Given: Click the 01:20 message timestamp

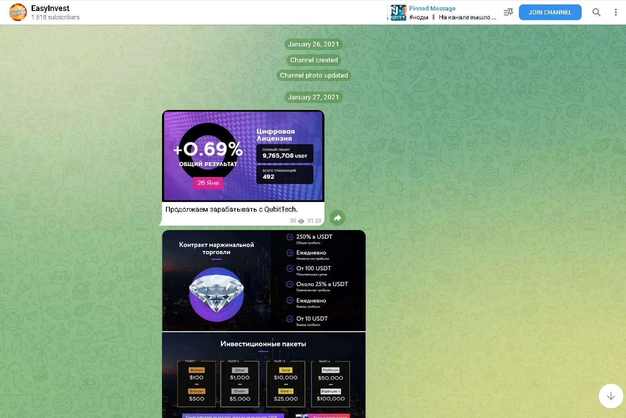Looking at the screenshot, I should click(314, 221).
